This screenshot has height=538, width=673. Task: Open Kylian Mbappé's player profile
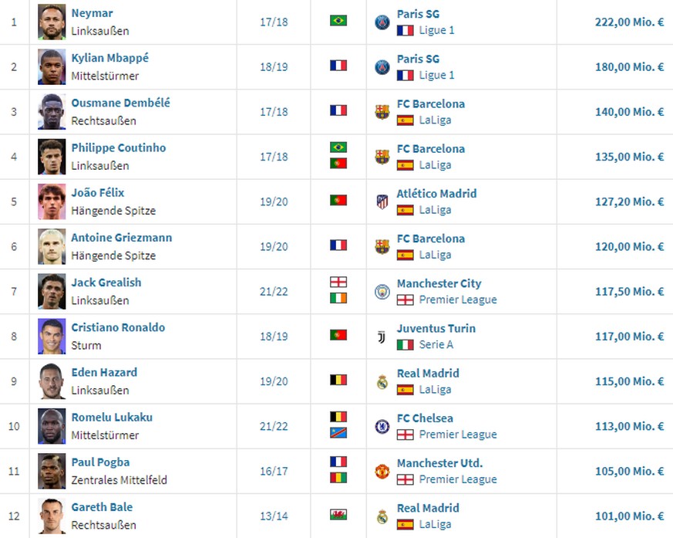[x=109, y=58]
